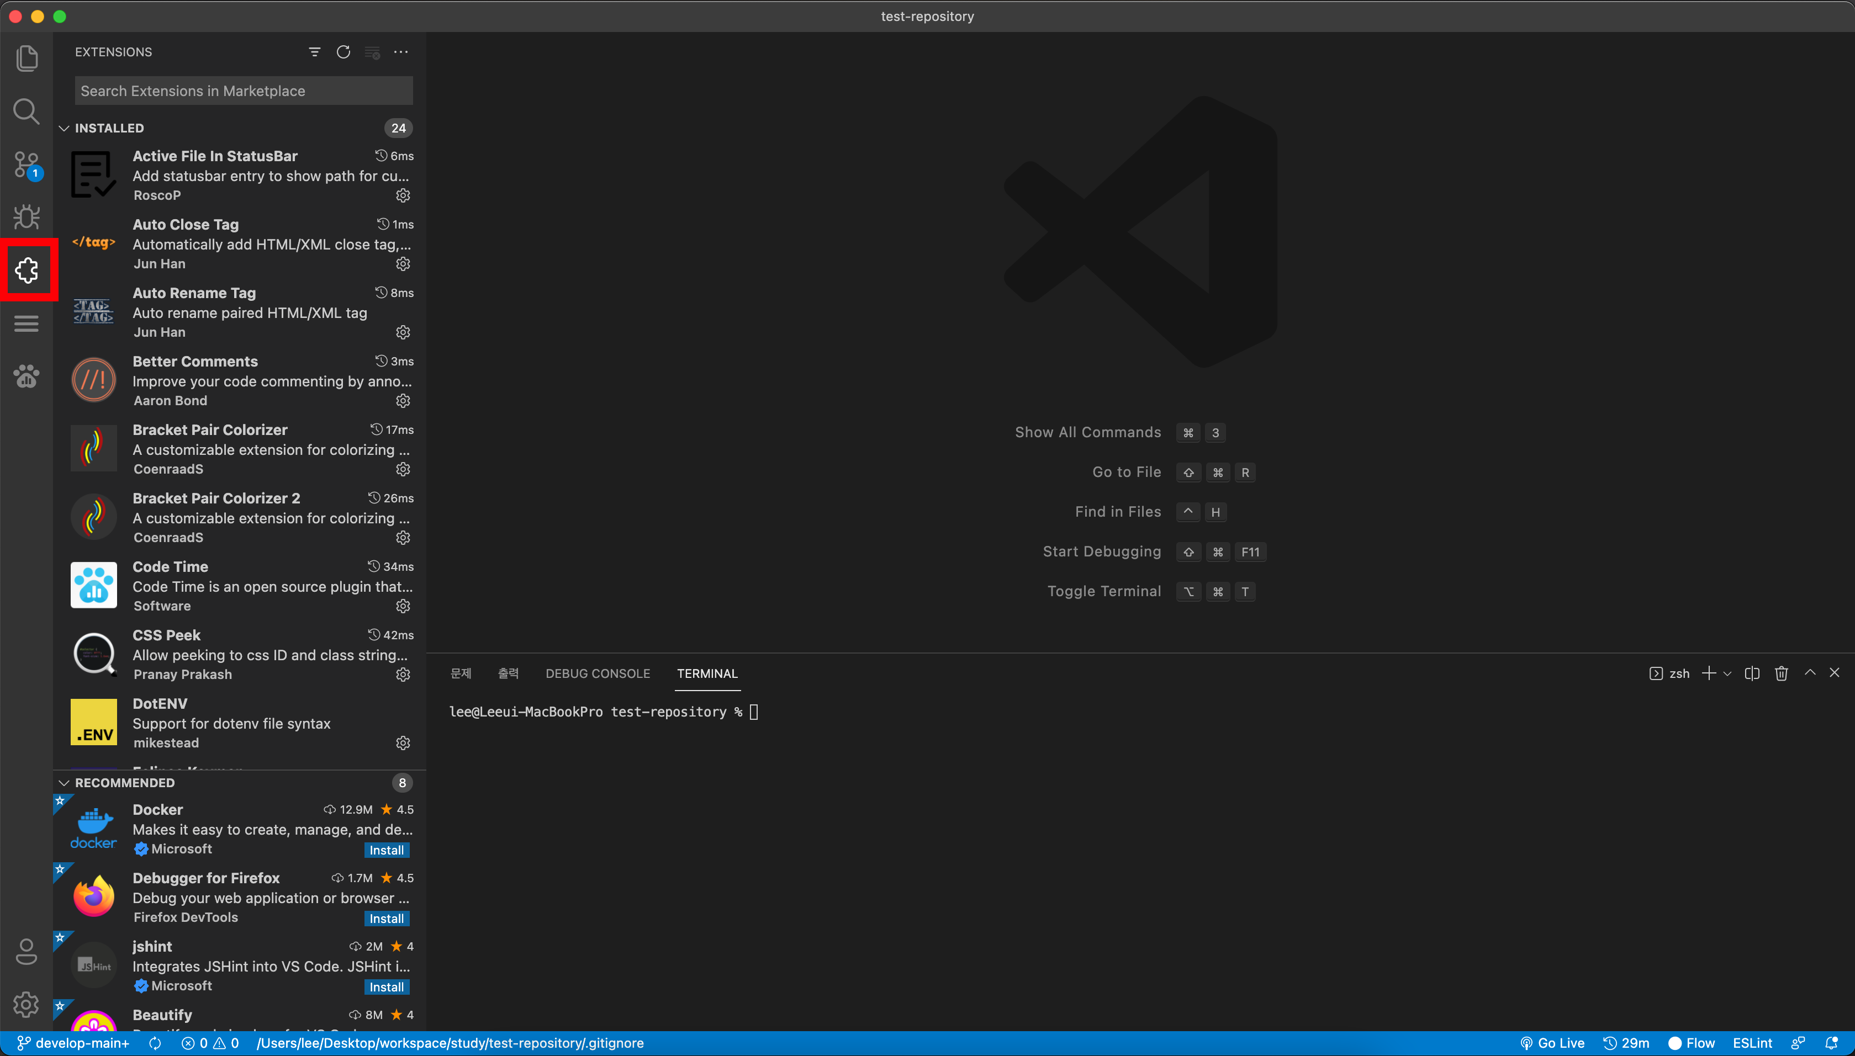Viewport: 1855px width, 1056px height.
Task: Open the Explorer view in activity bar
Action: coord(27,58)
